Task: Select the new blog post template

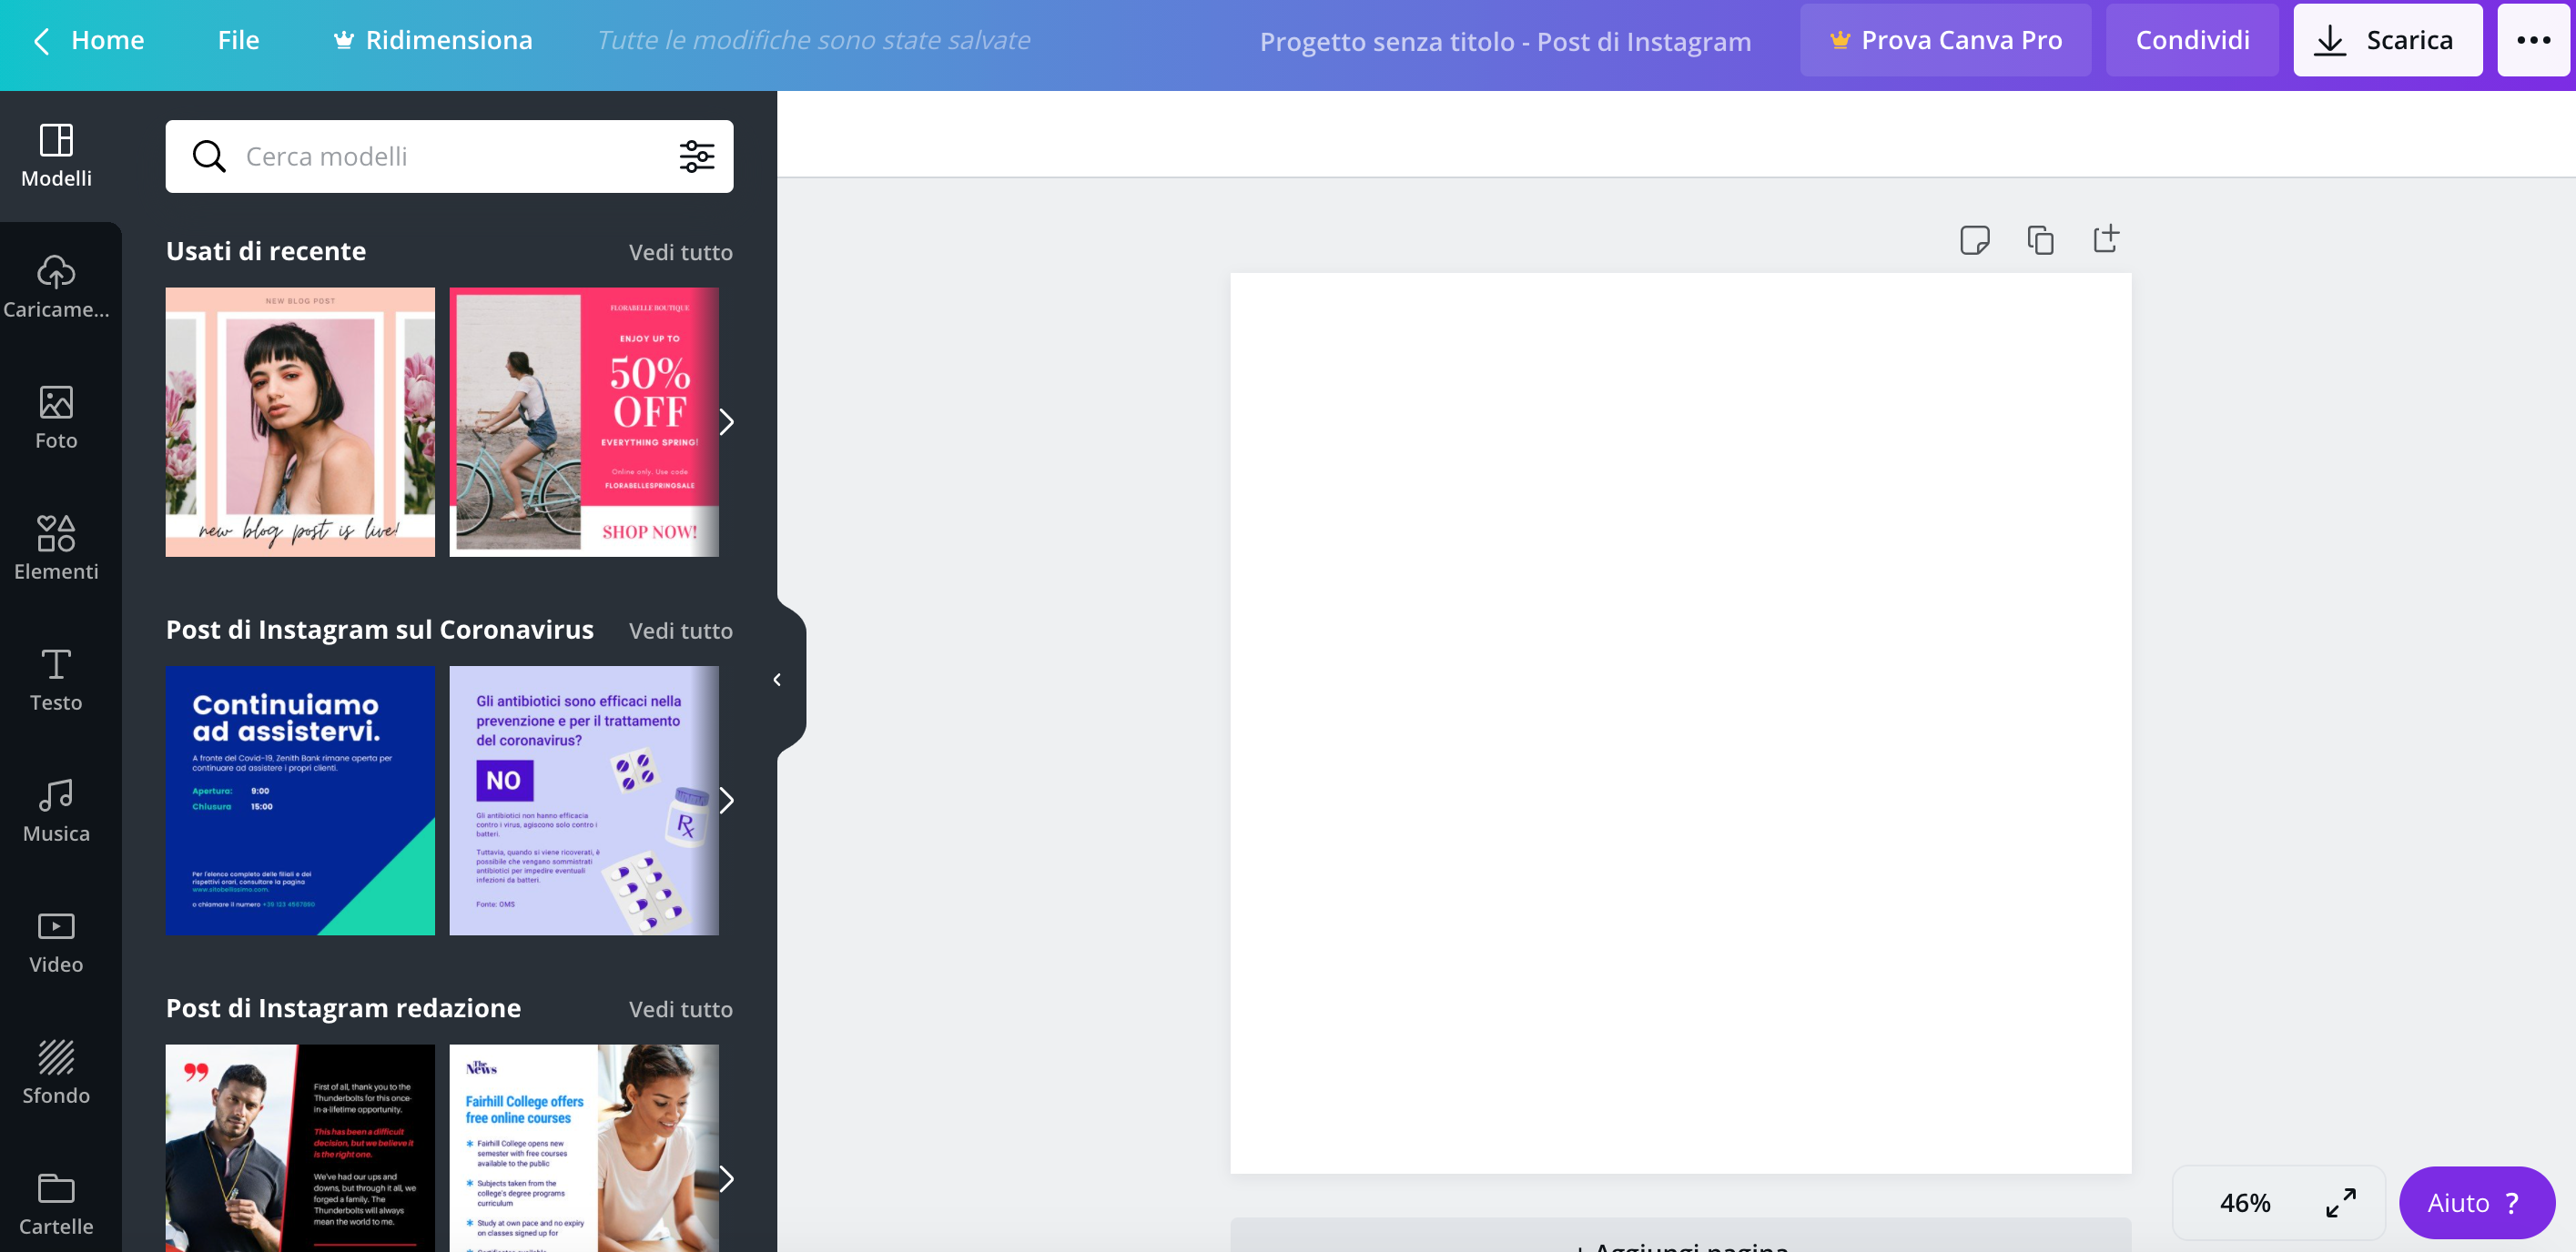Action: tap(300, 421)
